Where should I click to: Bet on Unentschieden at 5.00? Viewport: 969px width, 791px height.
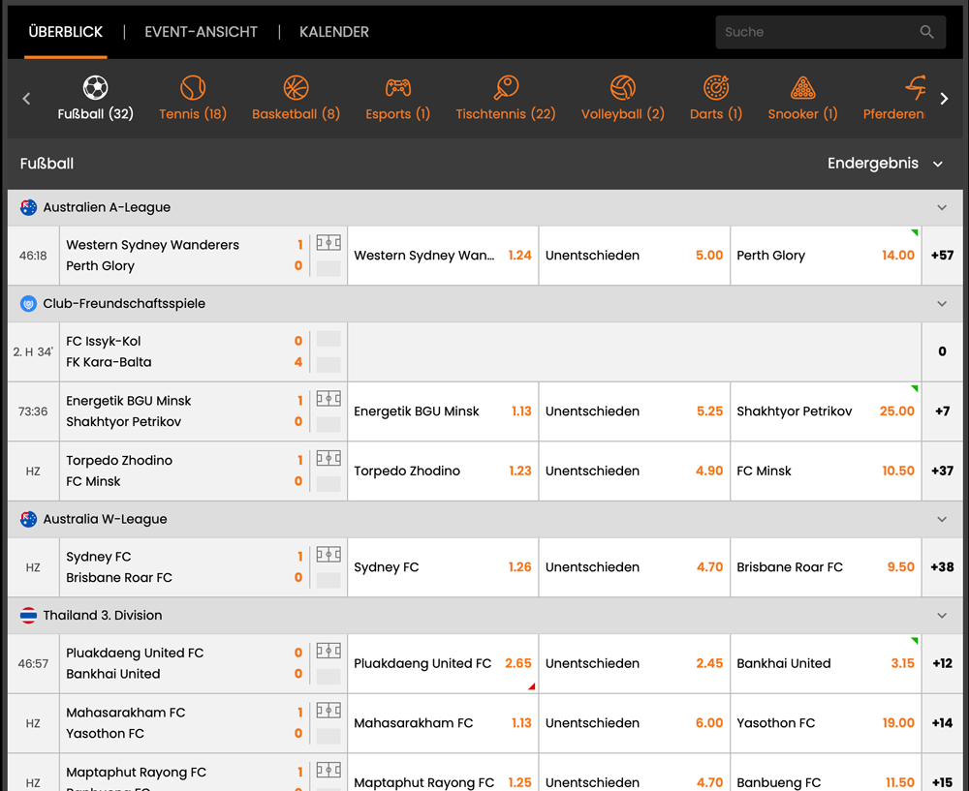pyautogui.click(x=634, y=256)
